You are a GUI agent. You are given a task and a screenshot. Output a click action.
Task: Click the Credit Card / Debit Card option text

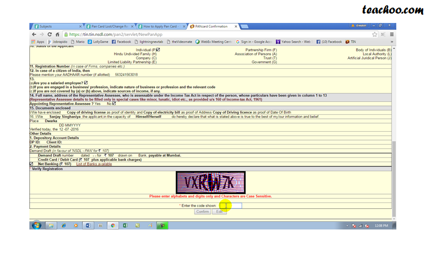point(89,160)
